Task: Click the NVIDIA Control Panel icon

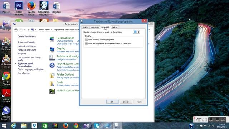Action: tap(52, 91)
